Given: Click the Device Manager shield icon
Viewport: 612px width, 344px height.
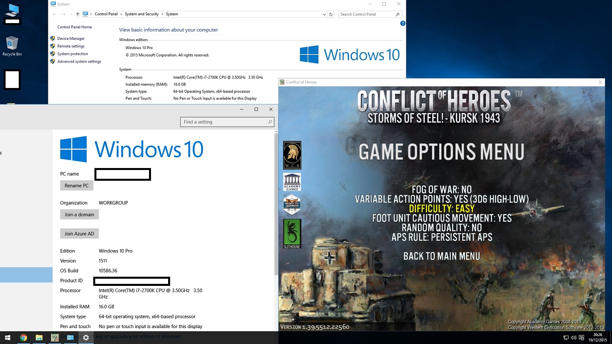Looking at the screenshot, I should tap(53, 39).
